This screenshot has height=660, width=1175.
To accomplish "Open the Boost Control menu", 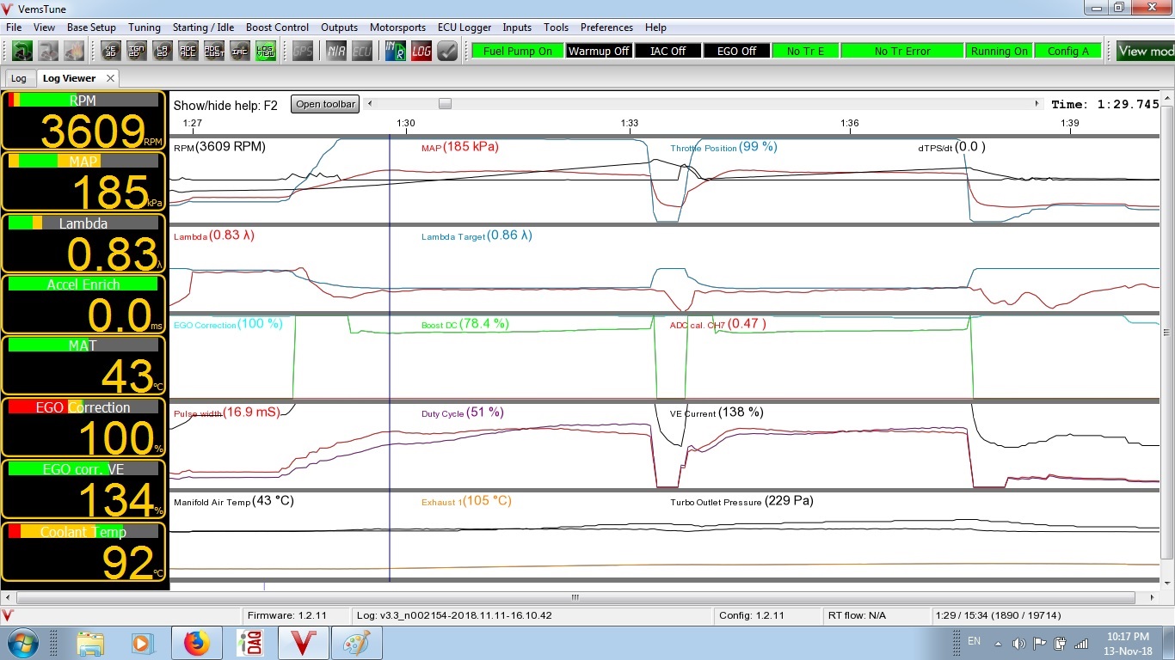I will tap(277, 27).
